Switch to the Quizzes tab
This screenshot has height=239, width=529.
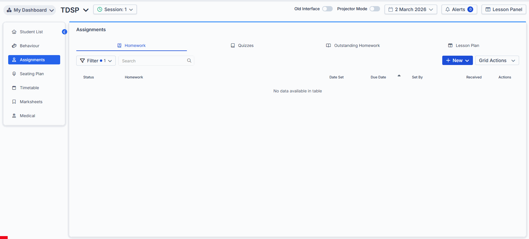[x=242, y=45]
